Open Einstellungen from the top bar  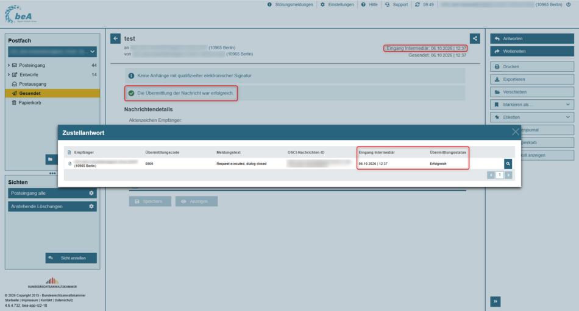[x=337, y=5]
